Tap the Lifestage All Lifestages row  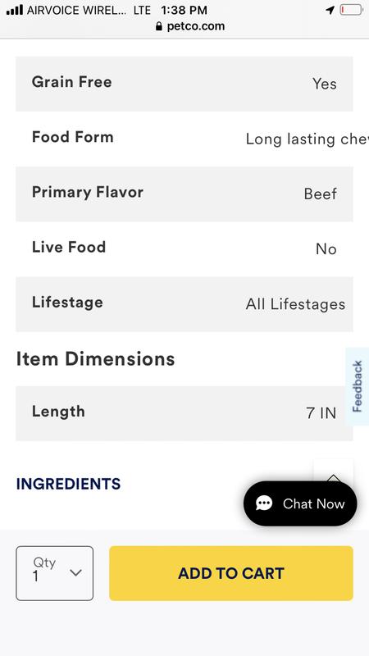[x=184, y=304]
